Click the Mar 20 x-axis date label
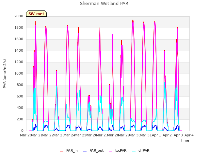The image size is (209, 157). 25,135
